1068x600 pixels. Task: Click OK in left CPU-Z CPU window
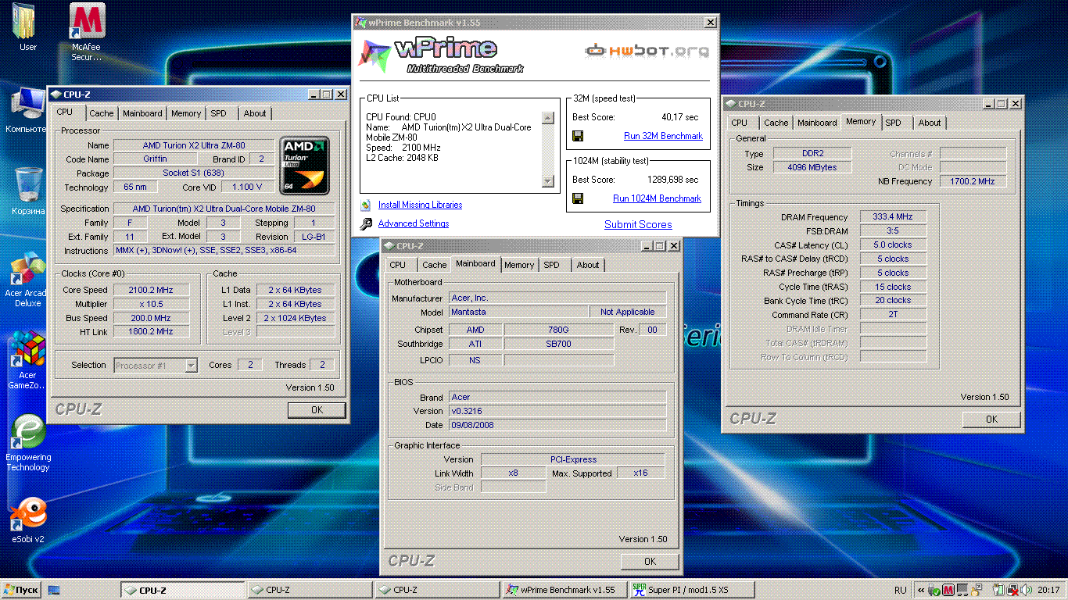[317, 409]
